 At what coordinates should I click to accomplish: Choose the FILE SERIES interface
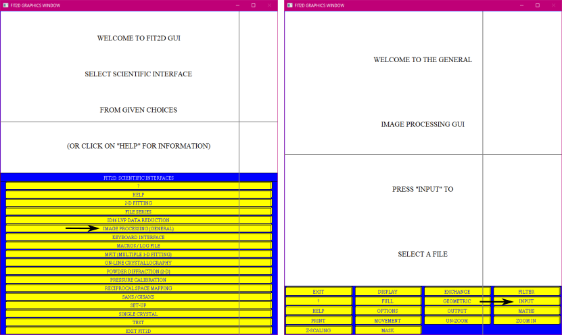pyautogui.click(x=139, y=211)
